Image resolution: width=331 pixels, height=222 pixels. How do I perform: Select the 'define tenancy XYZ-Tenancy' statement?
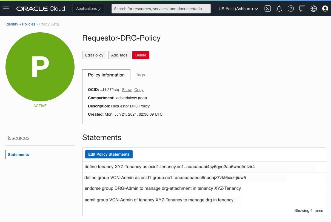204,167
